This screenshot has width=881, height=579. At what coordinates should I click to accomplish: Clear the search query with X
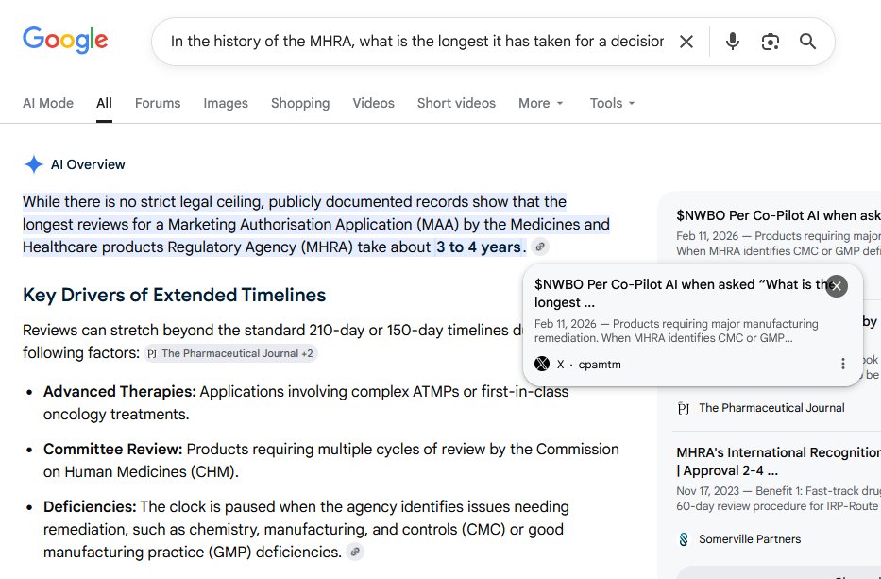(x=686, y=42)
